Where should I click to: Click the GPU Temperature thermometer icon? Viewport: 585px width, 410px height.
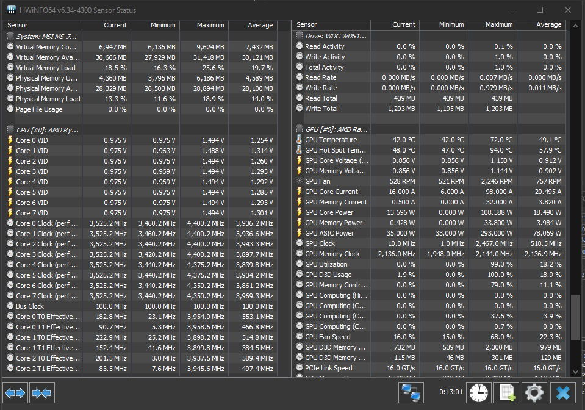click(x=300, y=140)
